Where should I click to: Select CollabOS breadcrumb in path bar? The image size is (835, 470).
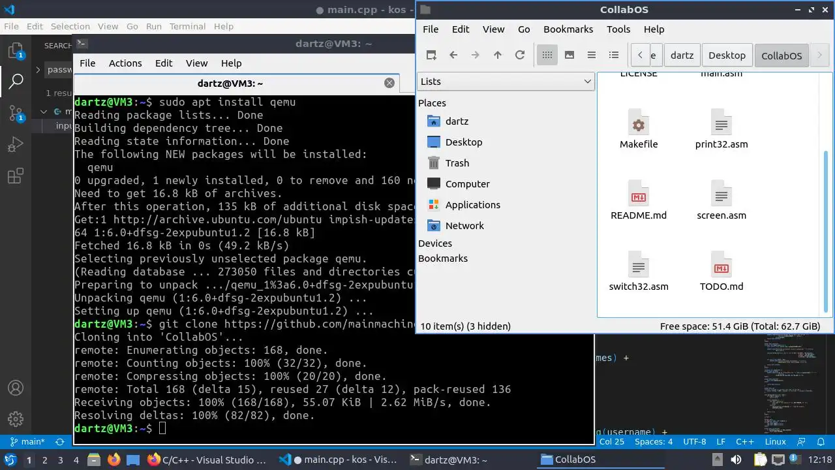(782, 55)
